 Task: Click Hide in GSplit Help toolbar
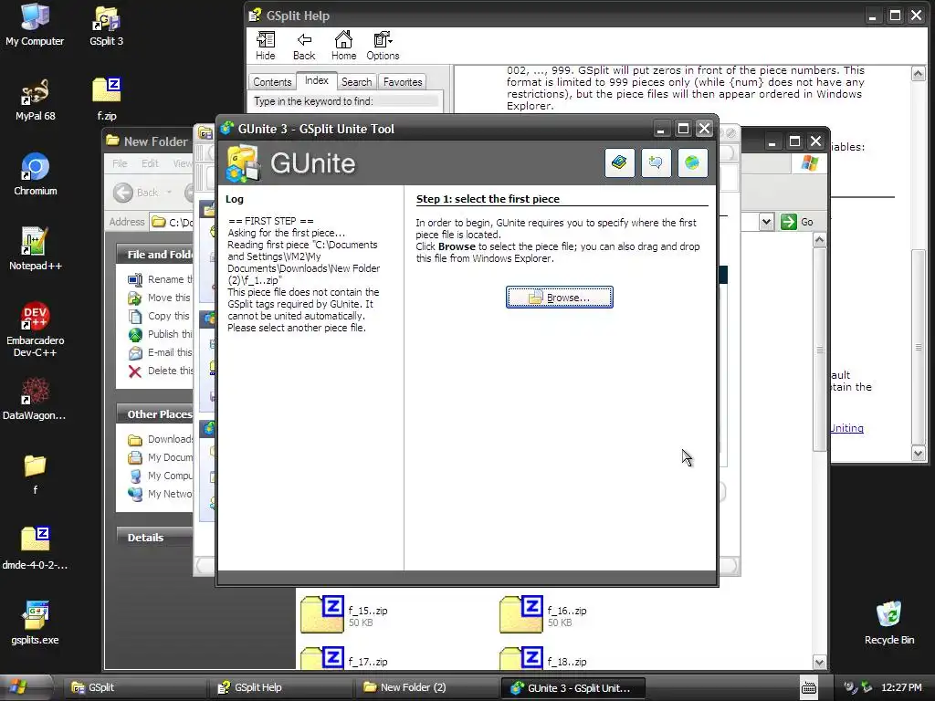266,46
